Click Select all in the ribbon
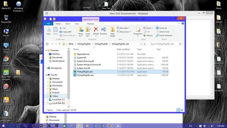The height and width of the screenshot is (128, 227). pos(161,28)
